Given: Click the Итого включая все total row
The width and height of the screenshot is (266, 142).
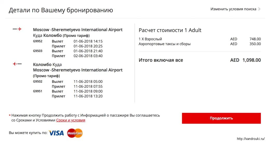Looking at the screenshot, I should [x=200, y=60].
